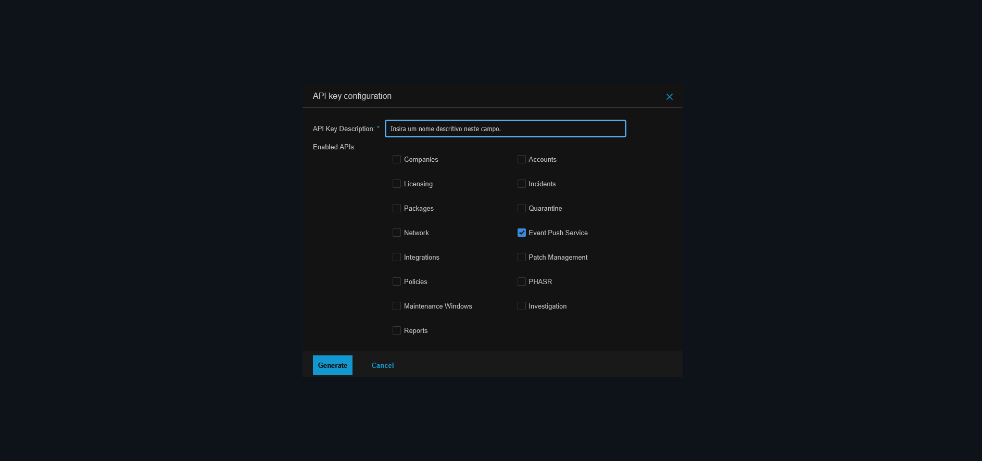Image resolution: width=982 pixels, height=461 pixels.
Task: Click the API Key Description input field
Action: tap(505, 129)
